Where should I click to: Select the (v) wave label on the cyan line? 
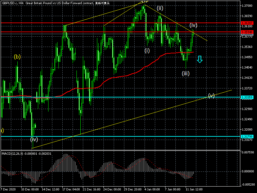click(211, 96)
